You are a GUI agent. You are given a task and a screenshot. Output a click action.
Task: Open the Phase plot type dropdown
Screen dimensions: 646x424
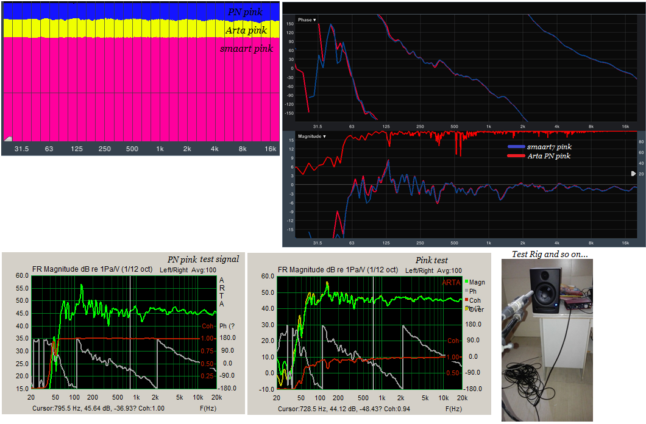coord(307,19)
